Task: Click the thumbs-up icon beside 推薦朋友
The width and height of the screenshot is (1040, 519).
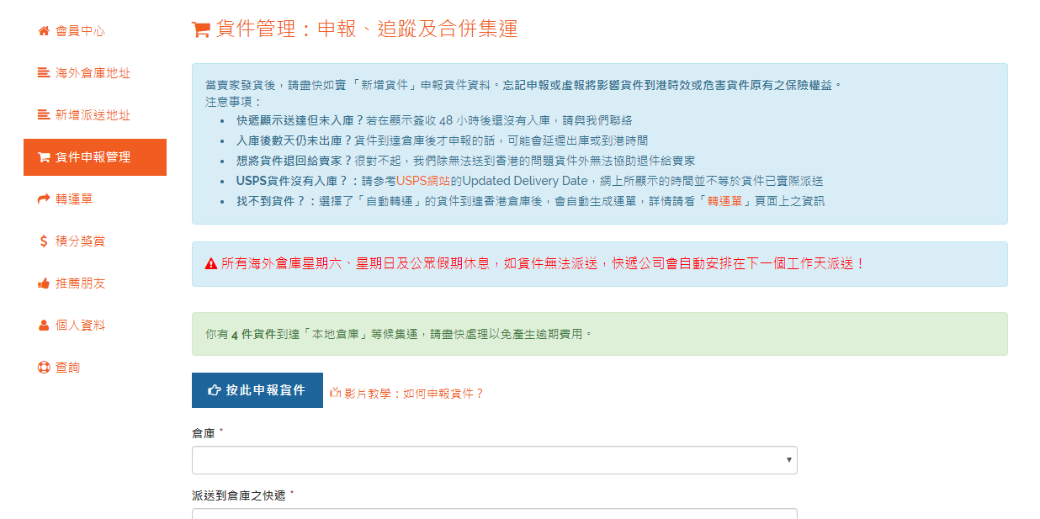Action: (44, 283)
